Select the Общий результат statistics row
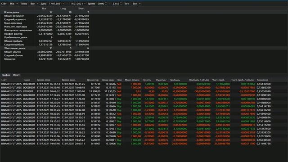 [x=45, y=16]
